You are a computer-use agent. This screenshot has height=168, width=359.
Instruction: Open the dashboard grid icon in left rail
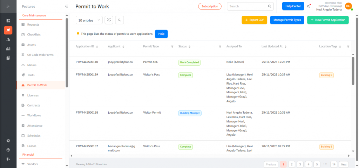[8, 21]
